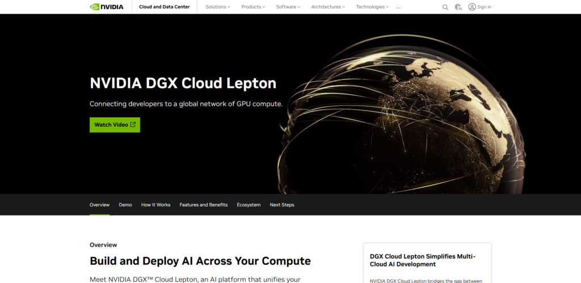Click 'Build and Deploy AI Across Your Compute' heading
Screen dimensions: 581x283
200,261
